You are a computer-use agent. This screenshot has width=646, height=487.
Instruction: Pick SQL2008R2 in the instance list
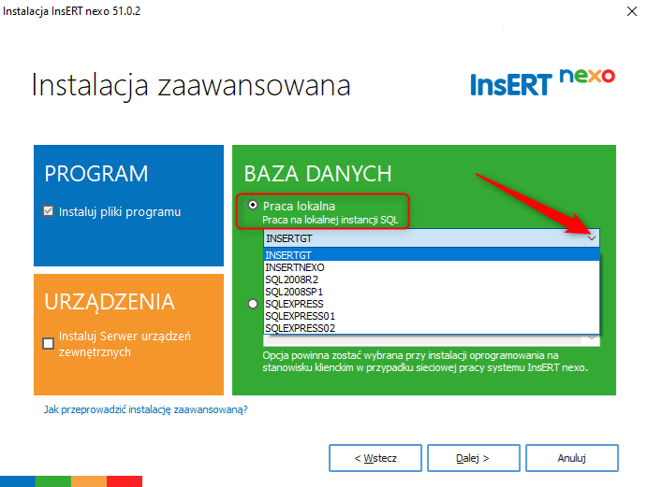(x=432, y=279)
